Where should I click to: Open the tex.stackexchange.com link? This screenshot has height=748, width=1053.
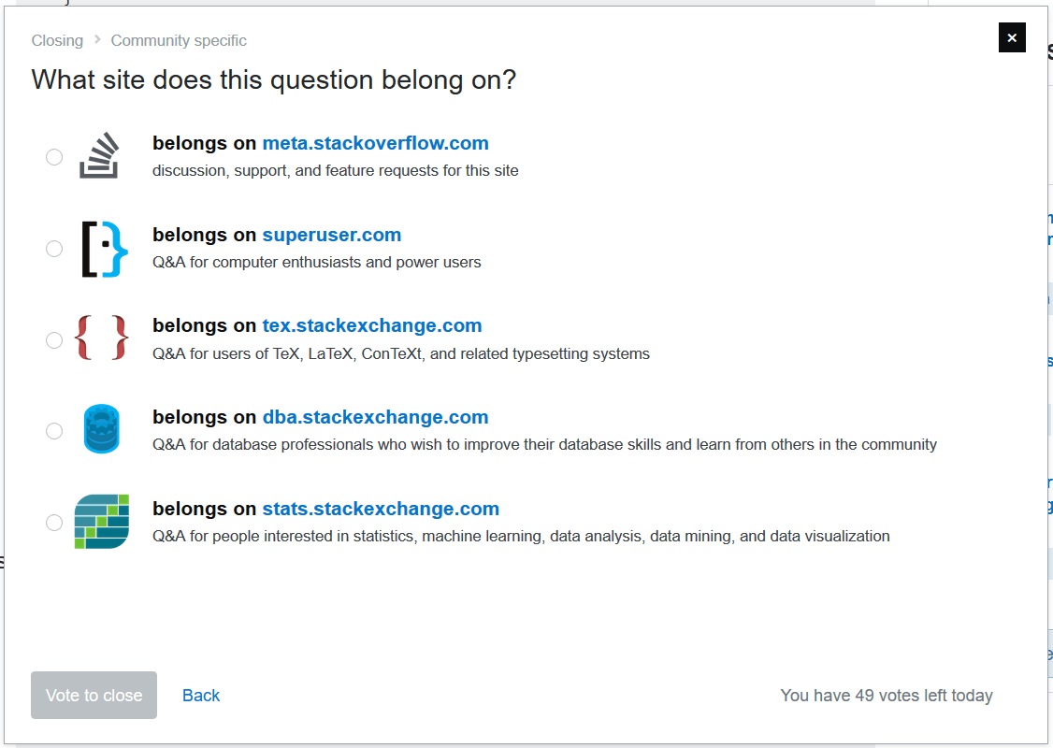pyautogui.click(x=371, y=325)
